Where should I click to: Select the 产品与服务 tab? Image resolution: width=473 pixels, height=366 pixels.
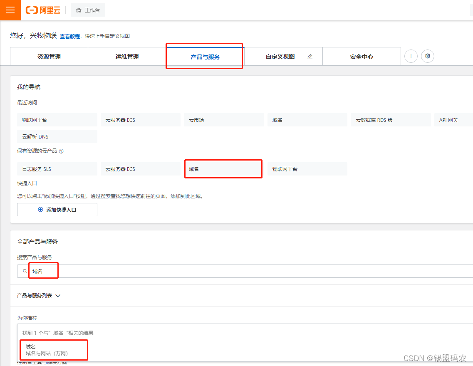pos(204,56)
